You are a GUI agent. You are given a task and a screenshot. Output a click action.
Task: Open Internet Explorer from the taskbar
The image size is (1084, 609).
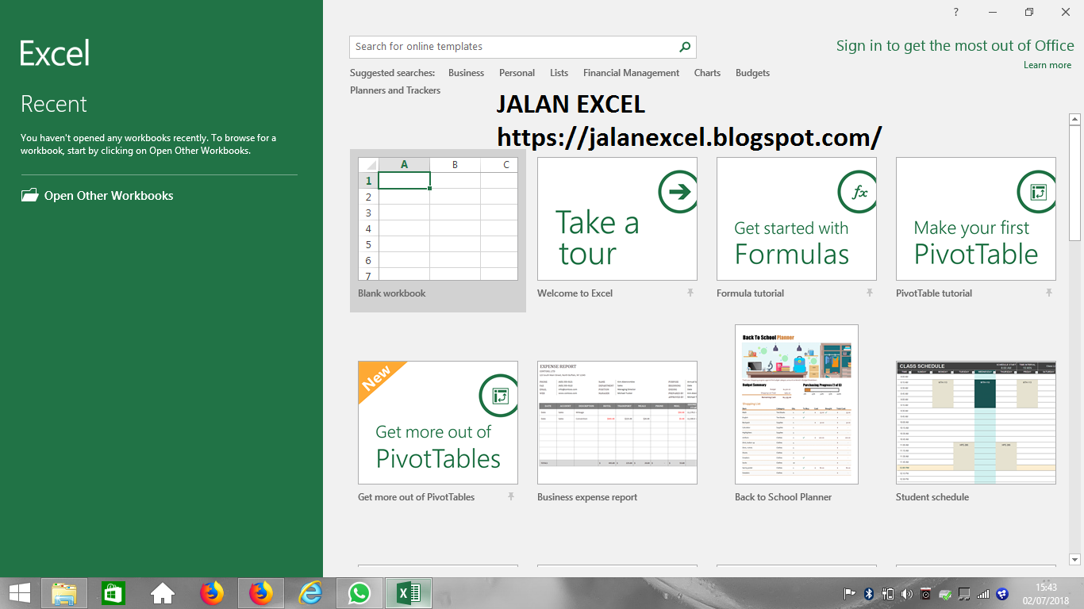309,592
